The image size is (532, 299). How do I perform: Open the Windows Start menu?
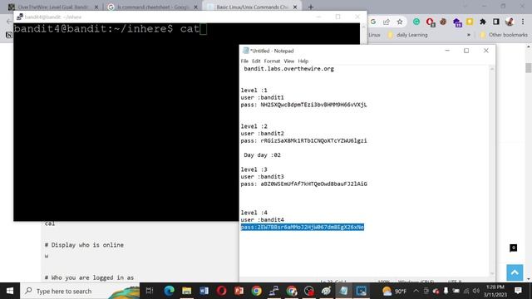[x=10, y=291]
